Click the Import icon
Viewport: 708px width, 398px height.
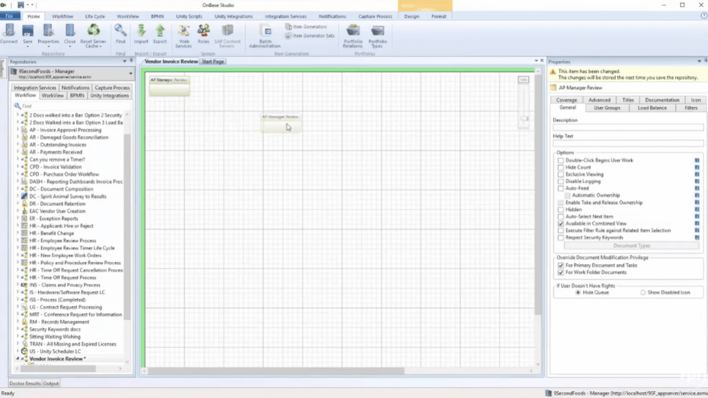tap(141, 32)
